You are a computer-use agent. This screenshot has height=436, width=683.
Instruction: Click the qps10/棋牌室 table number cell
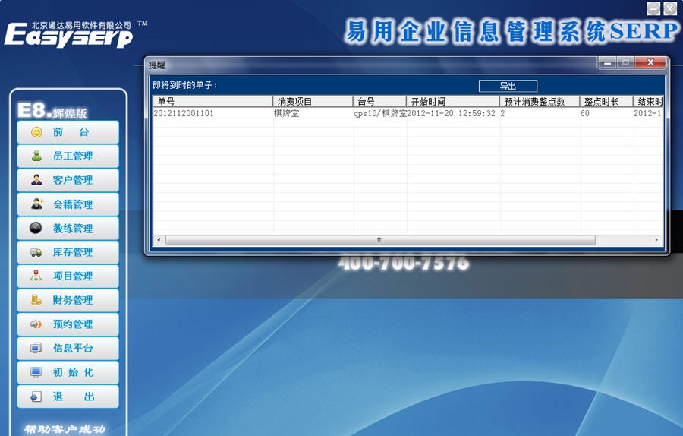[380, 113]
